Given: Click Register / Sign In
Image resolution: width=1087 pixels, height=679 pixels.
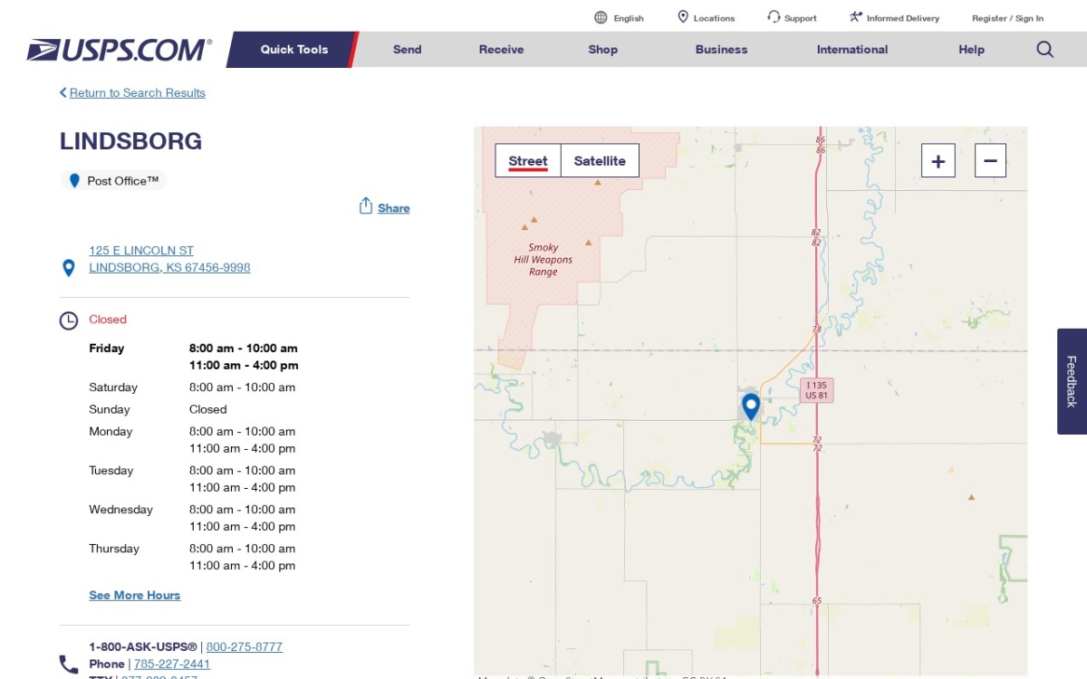Looking at the screenshot, I should tap(1007, 18).
